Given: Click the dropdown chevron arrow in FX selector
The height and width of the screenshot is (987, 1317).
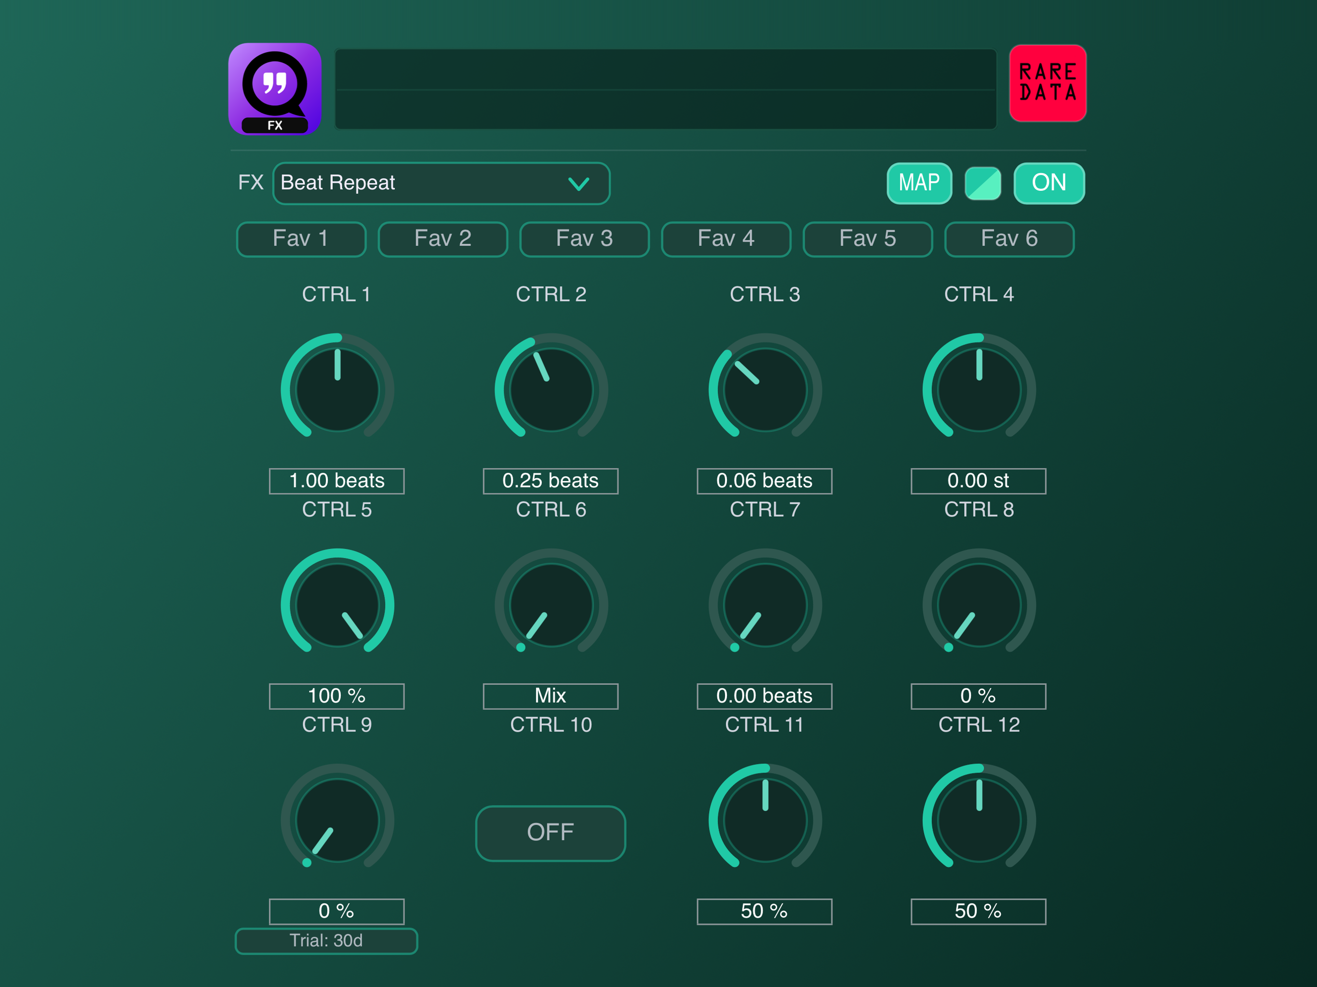Looking at the screenshot, I should 578,183.
